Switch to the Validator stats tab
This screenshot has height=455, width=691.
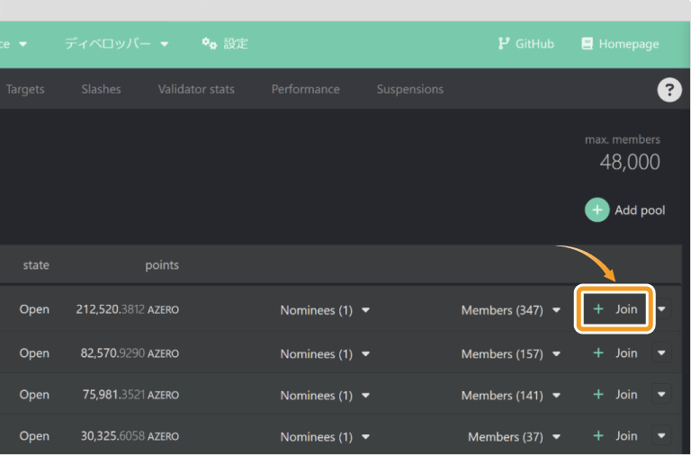tap(196, 89)
